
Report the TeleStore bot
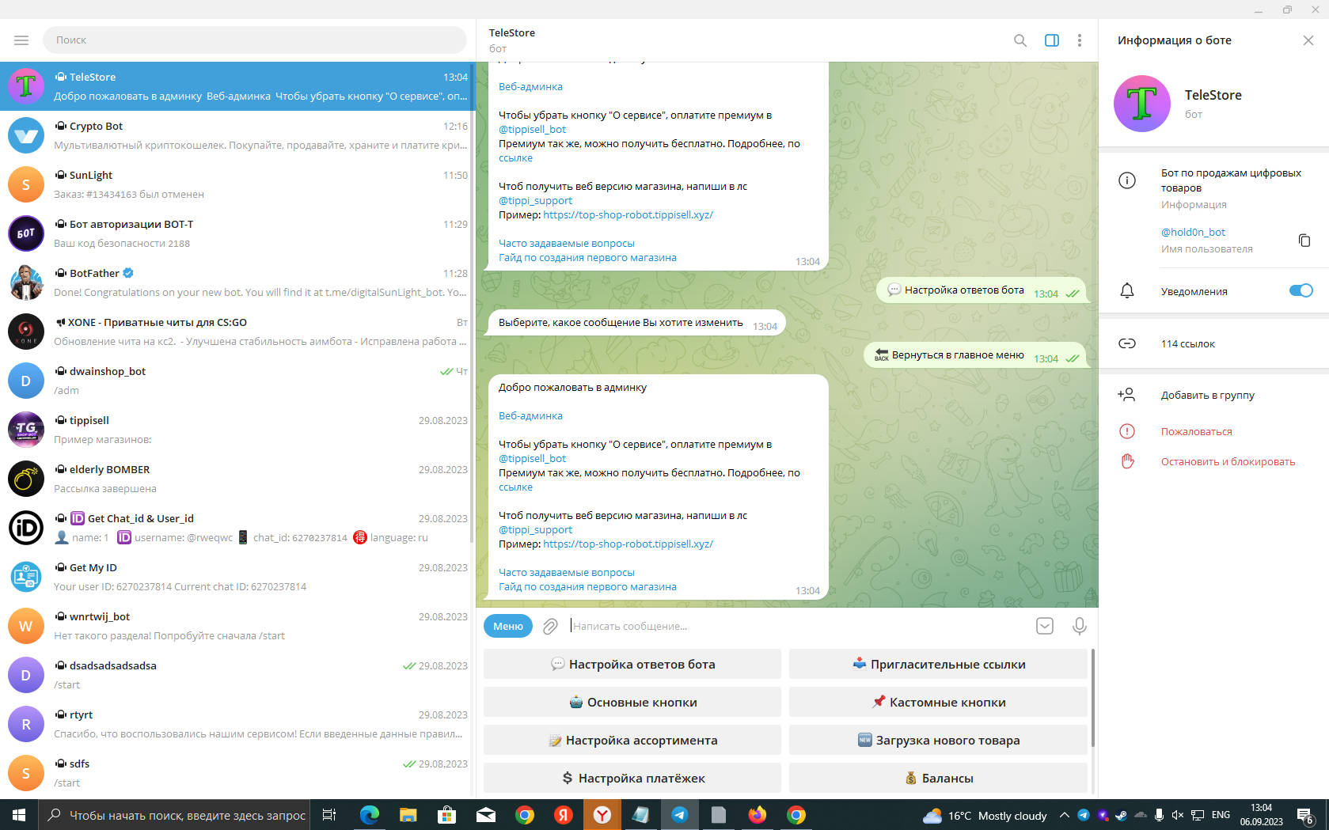coord(1214,431)
